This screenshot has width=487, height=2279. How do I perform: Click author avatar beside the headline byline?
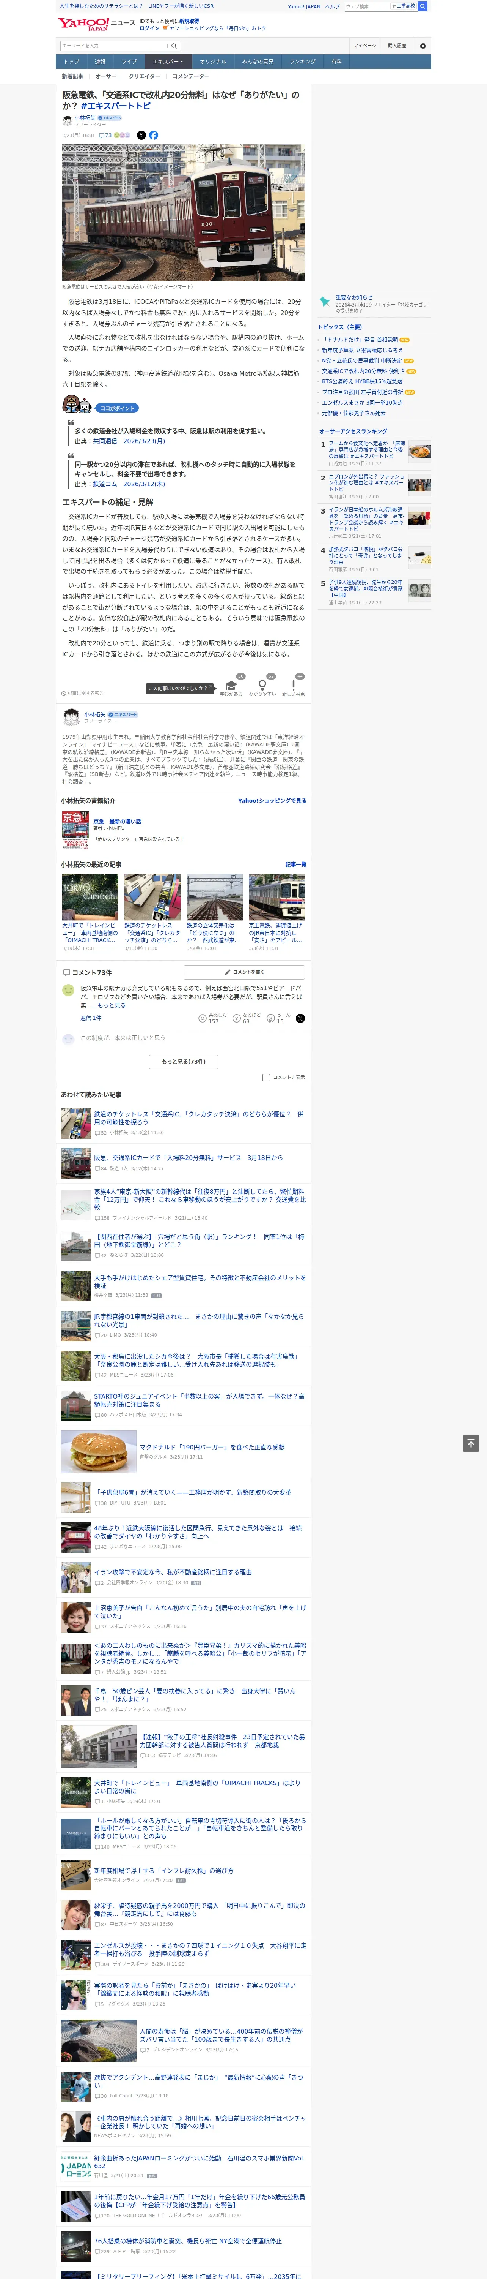point(67,120)
